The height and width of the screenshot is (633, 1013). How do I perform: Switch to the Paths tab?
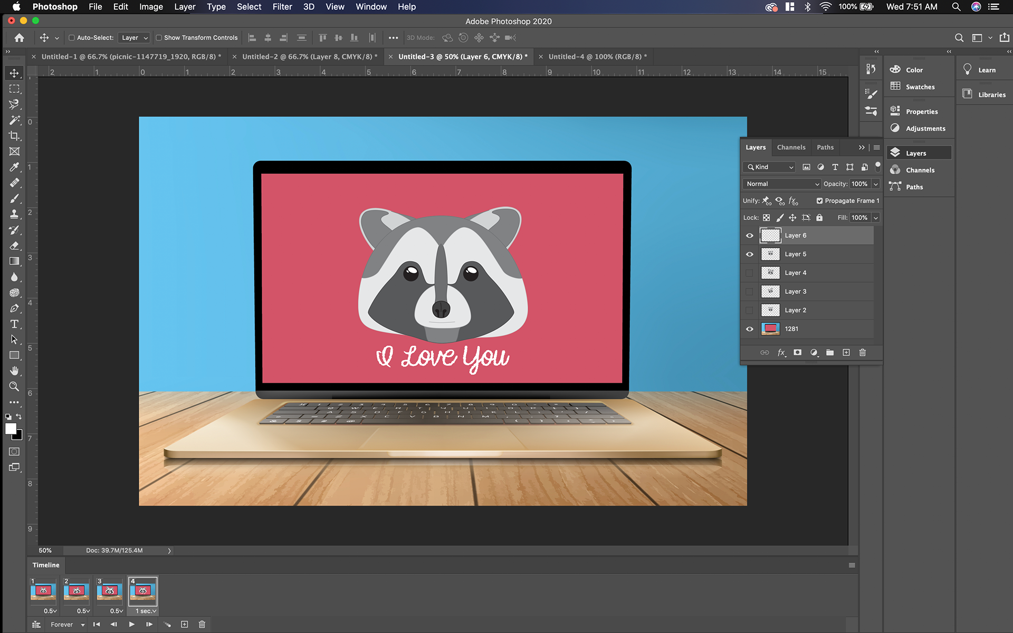click(x=825, y=148)
